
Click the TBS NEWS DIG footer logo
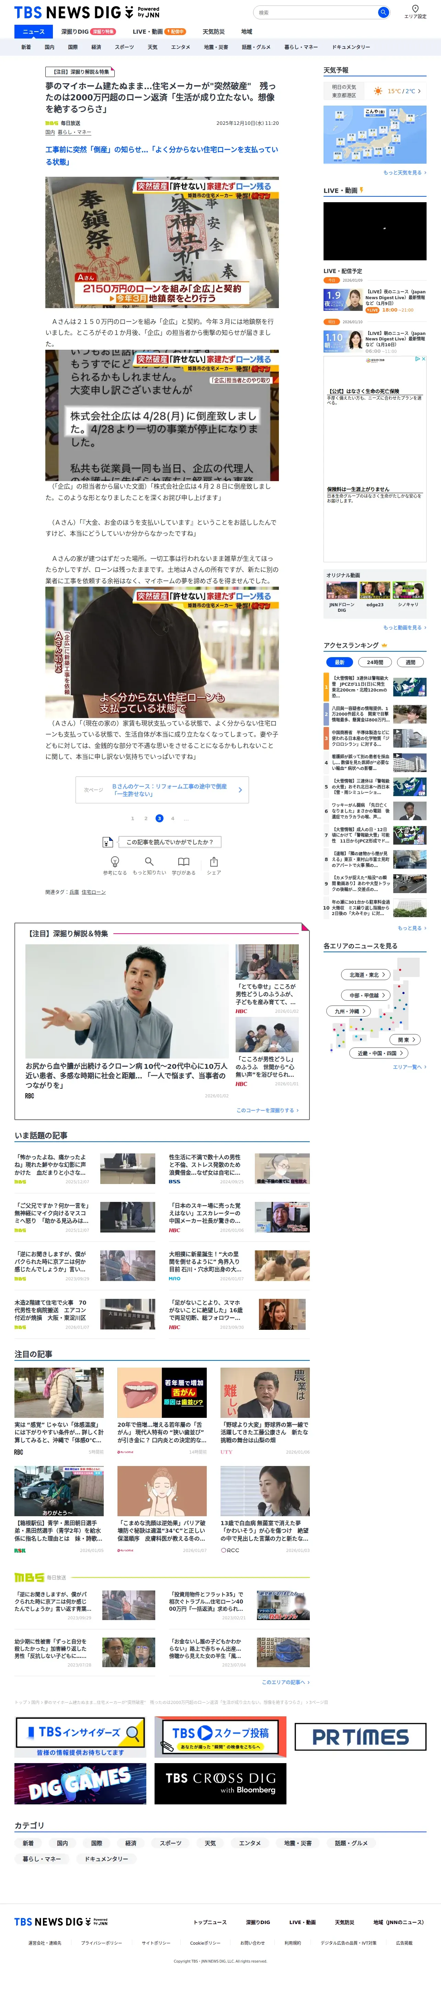tap(61, 1922)
